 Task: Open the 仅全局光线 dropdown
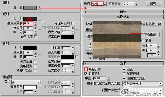143,84
